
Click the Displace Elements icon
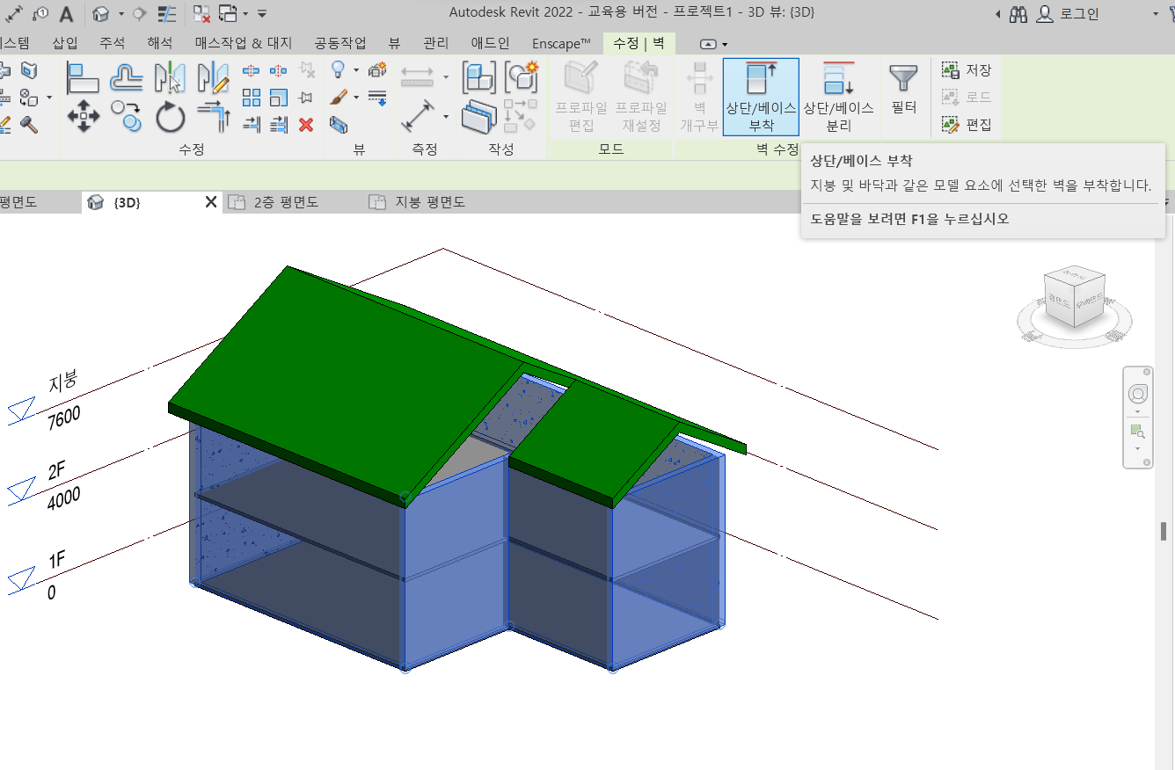tap(377, 70)
